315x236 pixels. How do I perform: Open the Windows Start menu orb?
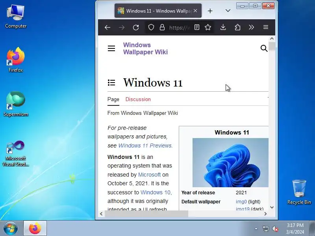tap(11, 229)
